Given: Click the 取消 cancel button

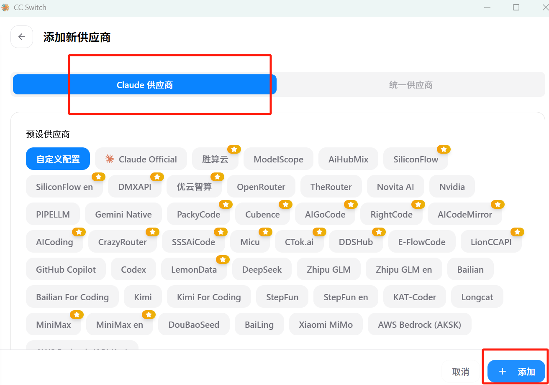Looking at the screenshot, I should pyautogui.click(x=460, y=372).
